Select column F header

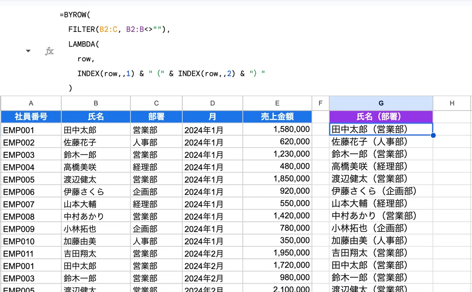click(x=321, y=103)
